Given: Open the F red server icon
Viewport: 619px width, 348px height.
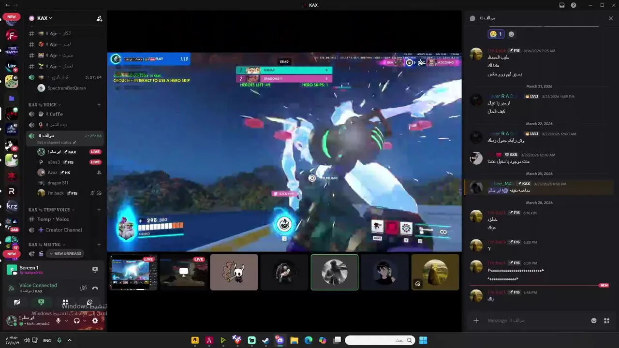Looking at the screenshot, I should (x=12, y=35).
